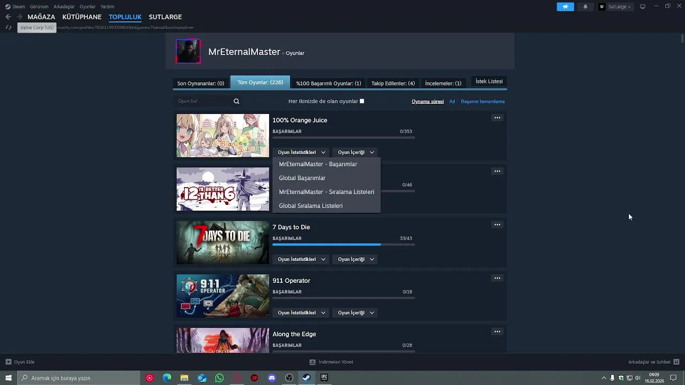Open İndirmeleri Yönet downloads
The image size is (685, 385).
331,362
